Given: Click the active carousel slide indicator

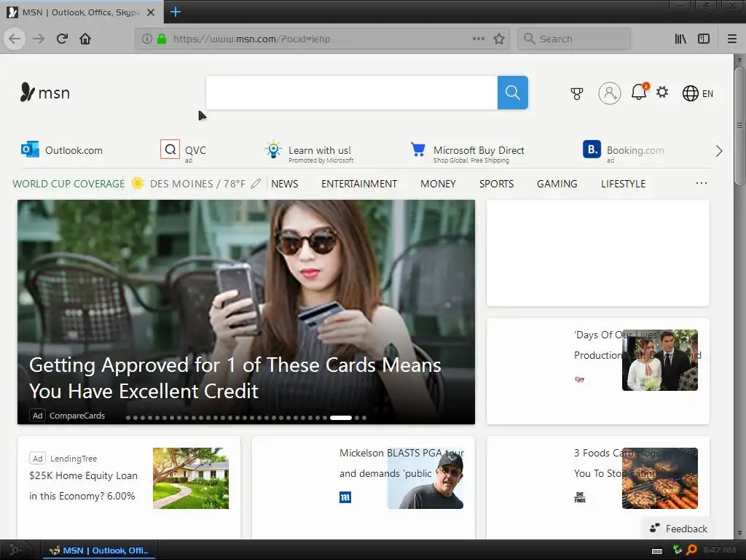Looking at the screenshot, I should [x=341, y=418].
